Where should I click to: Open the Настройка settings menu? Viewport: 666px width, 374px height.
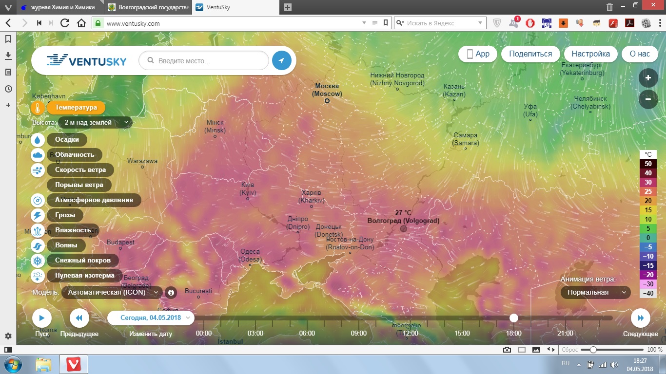click(x=590, y=54)
